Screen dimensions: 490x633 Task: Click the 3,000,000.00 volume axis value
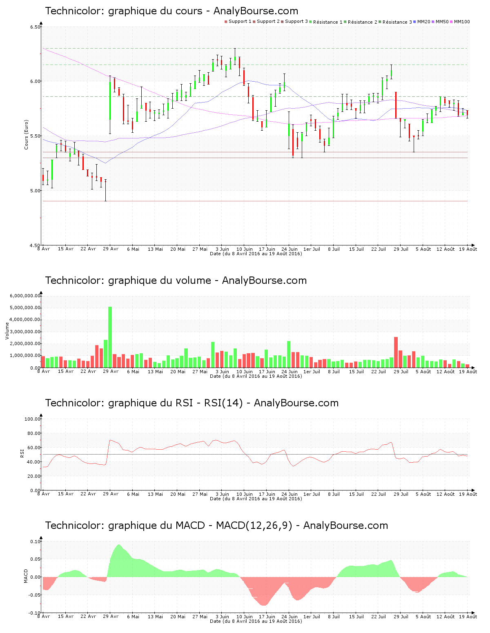coord(25,332)
